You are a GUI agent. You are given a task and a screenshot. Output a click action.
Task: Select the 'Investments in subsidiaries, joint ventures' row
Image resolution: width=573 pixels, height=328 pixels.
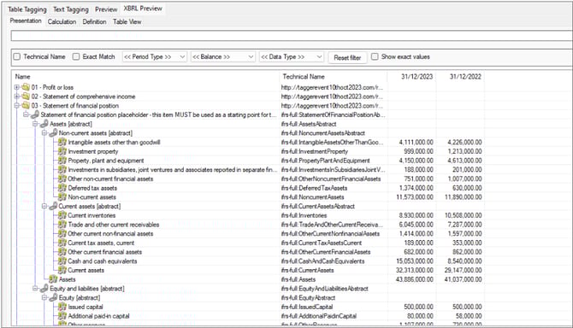click(173, 170)
